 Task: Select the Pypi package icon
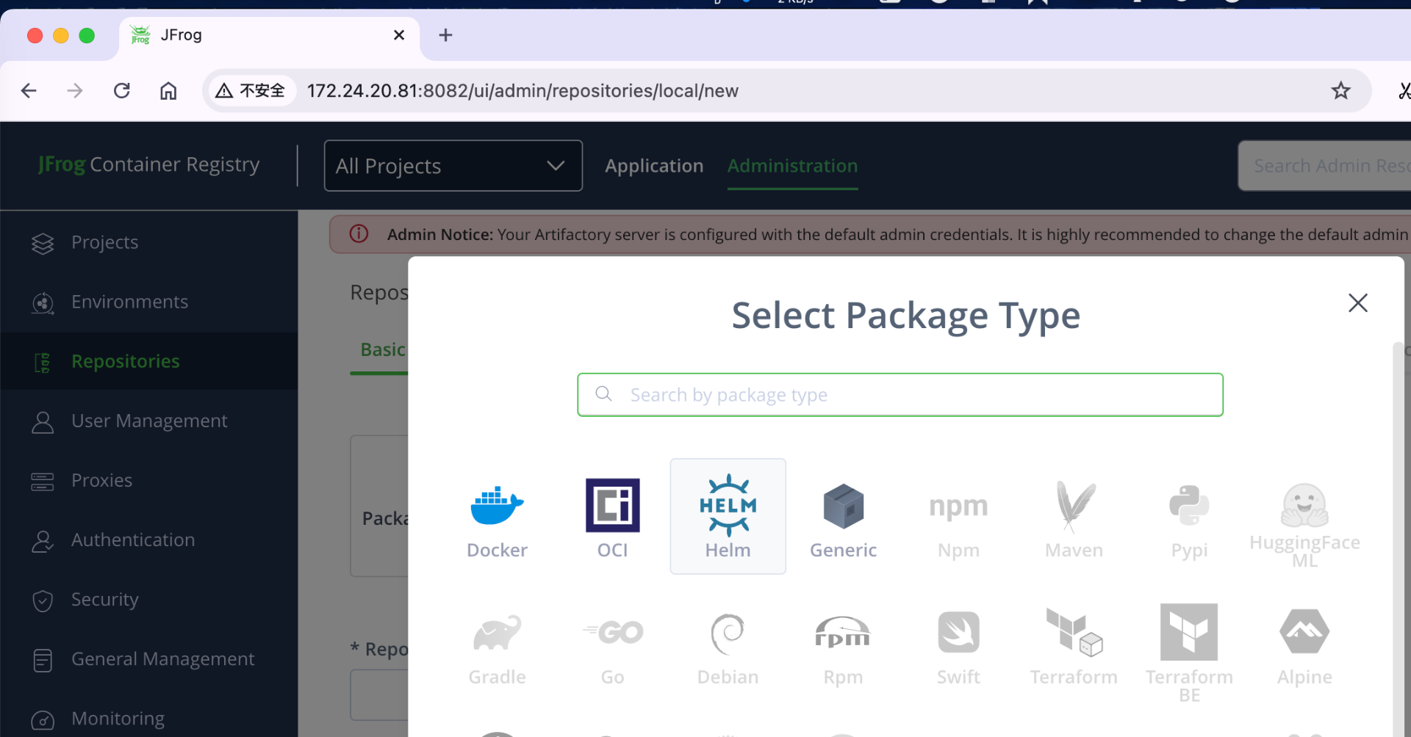pyautogui.click(x=1189, y=507)
